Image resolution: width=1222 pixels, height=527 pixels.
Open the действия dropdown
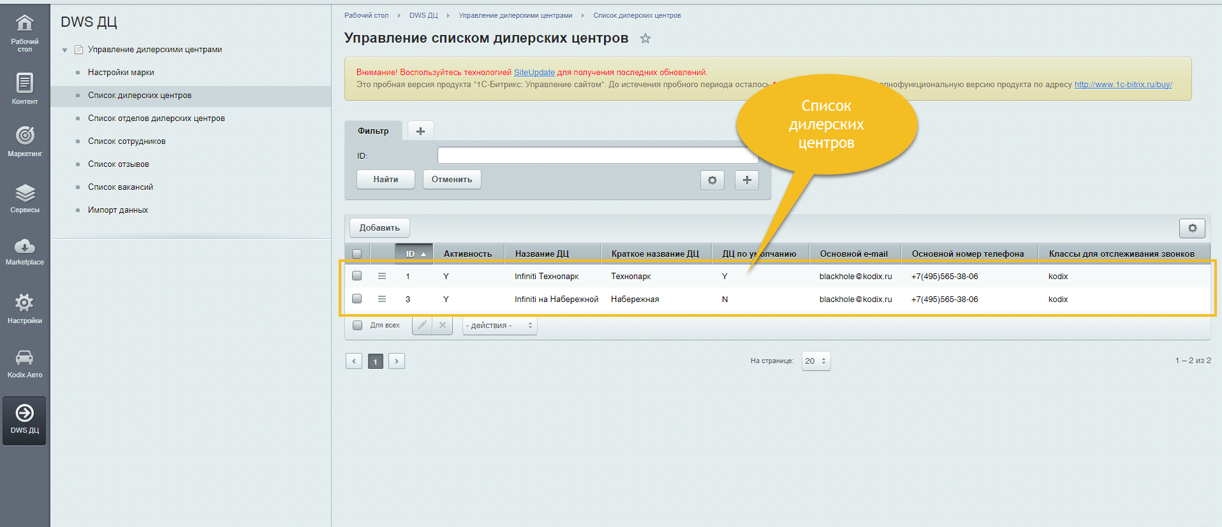500,326
